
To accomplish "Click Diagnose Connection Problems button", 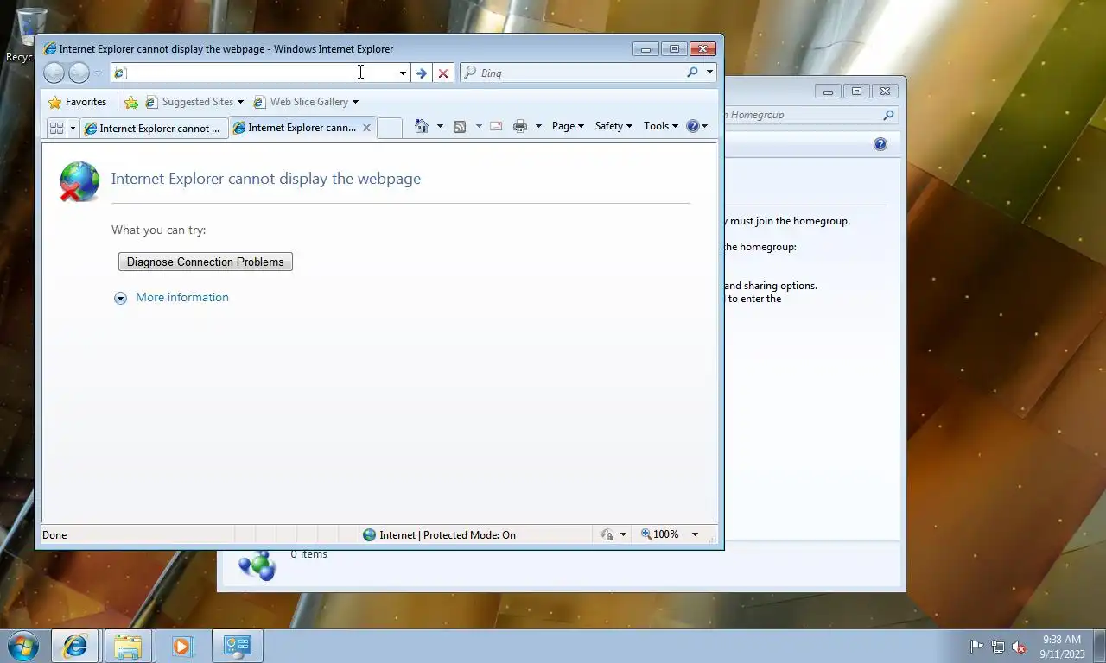I will click(x=206, y=262).
